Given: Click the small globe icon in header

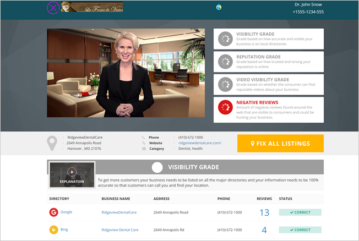Looking at the screenshot, I should pos(219,7).
